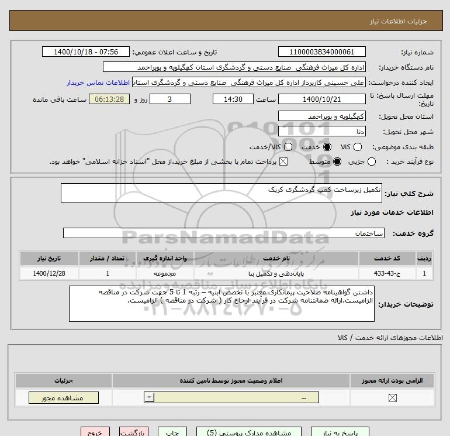Click delivery city field دنا
Image resolution: width=450 pixels, height=436 pixels.
click(321, 131)
